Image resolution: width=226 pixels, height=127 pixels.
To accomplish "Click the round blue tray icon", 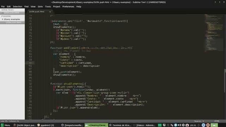I will tap(176, 125).
